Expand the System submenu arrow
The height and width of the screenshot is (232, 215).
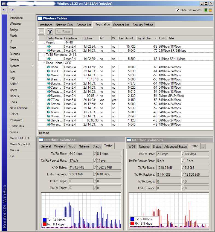tap(32, 66)
